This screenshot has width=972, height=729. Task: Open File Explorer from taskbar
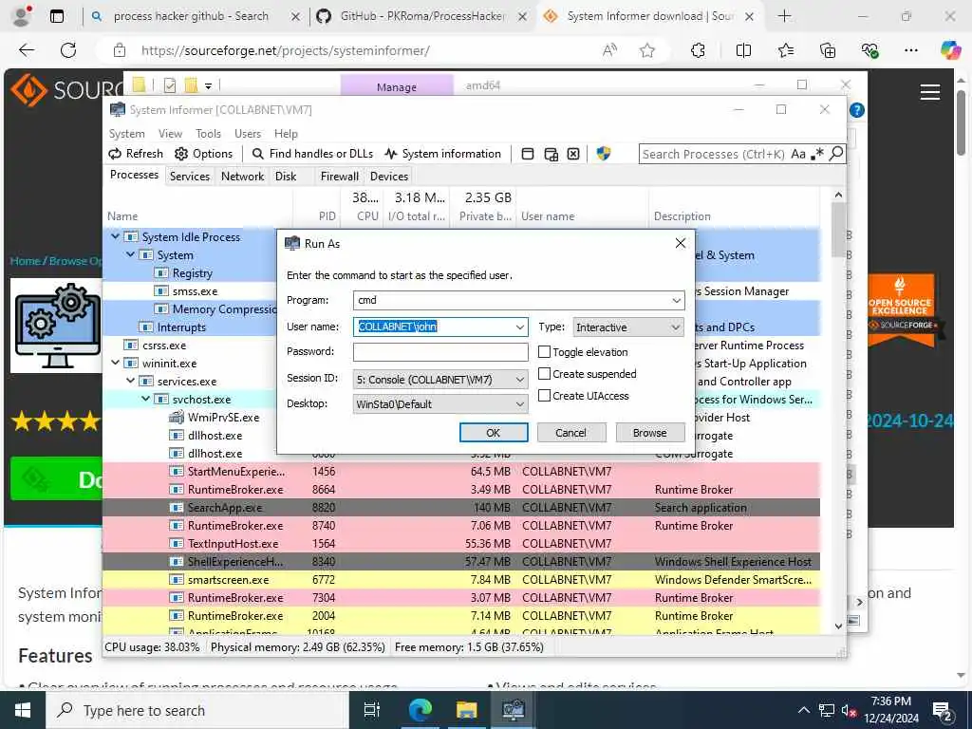pyautogui.click(x=466, y=710)
